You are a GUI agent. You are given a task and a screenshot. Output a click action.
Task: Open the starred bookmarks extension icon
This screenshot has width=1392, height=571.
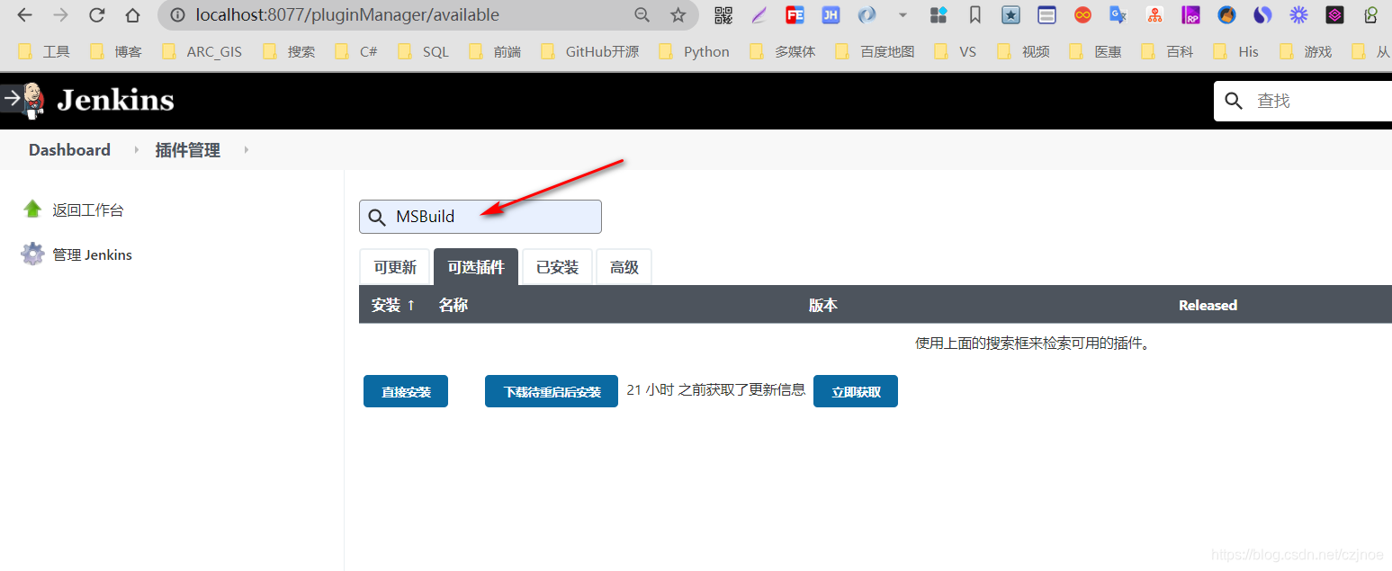1010,14
